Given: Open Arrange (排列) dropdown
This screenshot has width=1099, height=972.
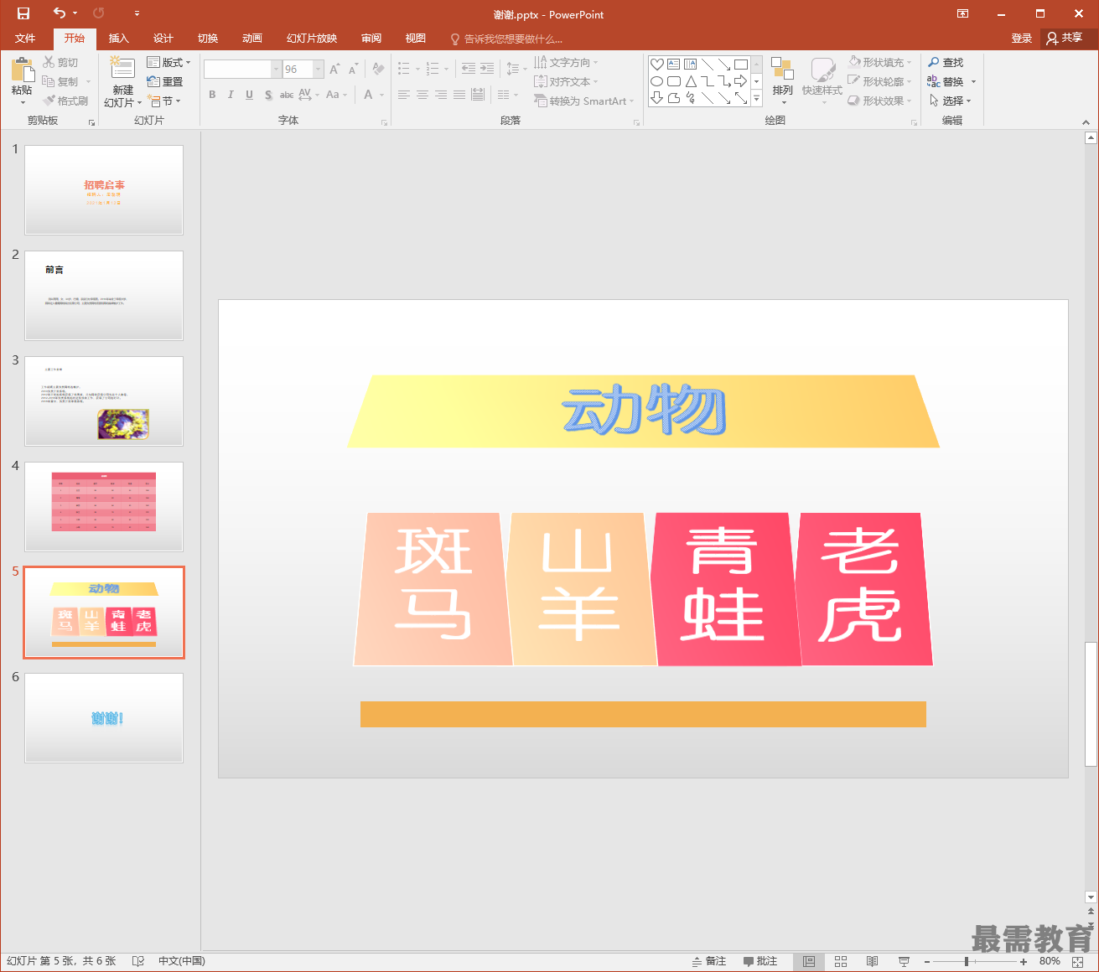Looking at the screenshot, I should 782,81.
